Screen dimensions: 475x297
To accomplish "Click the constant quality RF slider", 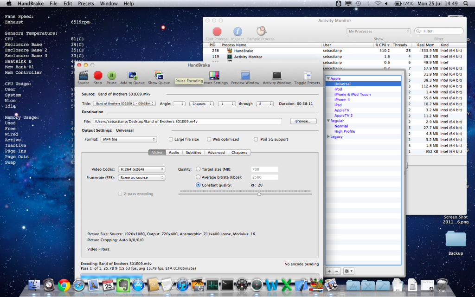I will (x=259, y=194).
